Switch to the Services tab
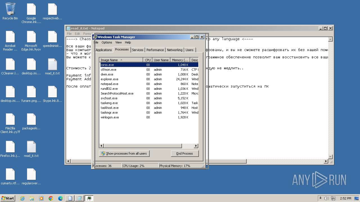 [138, 50]
